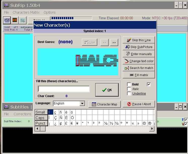Image resolution: width=188 pixels, height=154 pixels.
Task: Click character grid right scroll arrow
Action: tap(152, 129)
